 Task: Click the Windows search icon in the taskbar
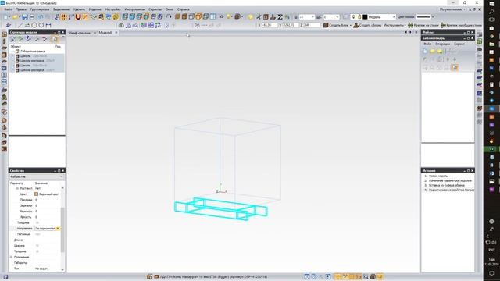point(491,12)
